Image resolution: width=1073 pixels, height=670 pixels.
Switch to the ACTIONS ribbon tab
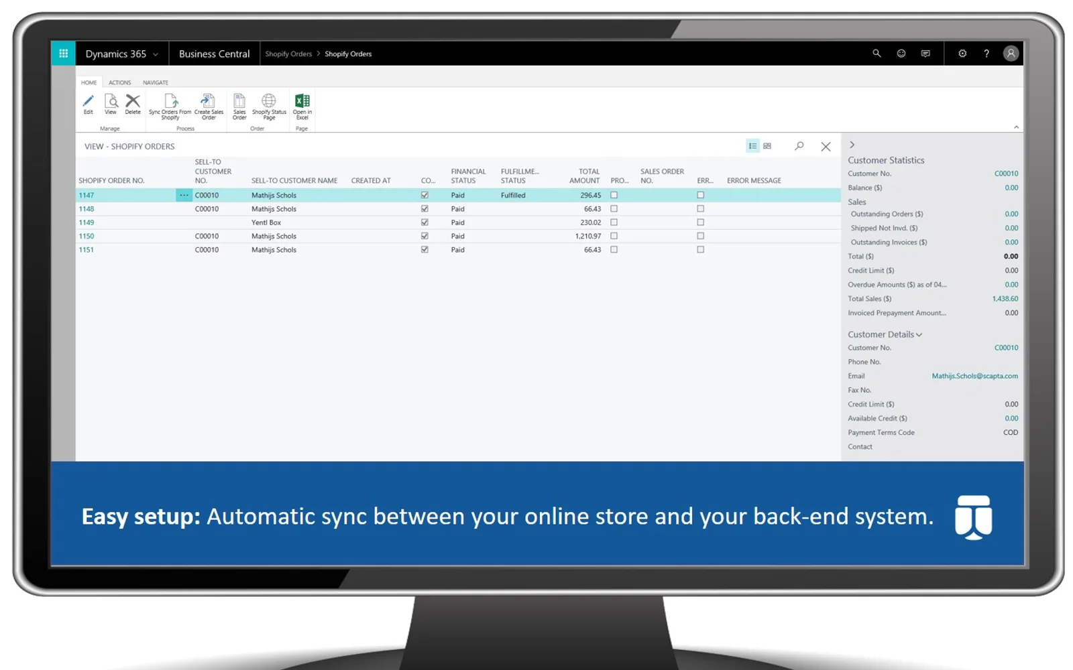[x=120, y=82]
